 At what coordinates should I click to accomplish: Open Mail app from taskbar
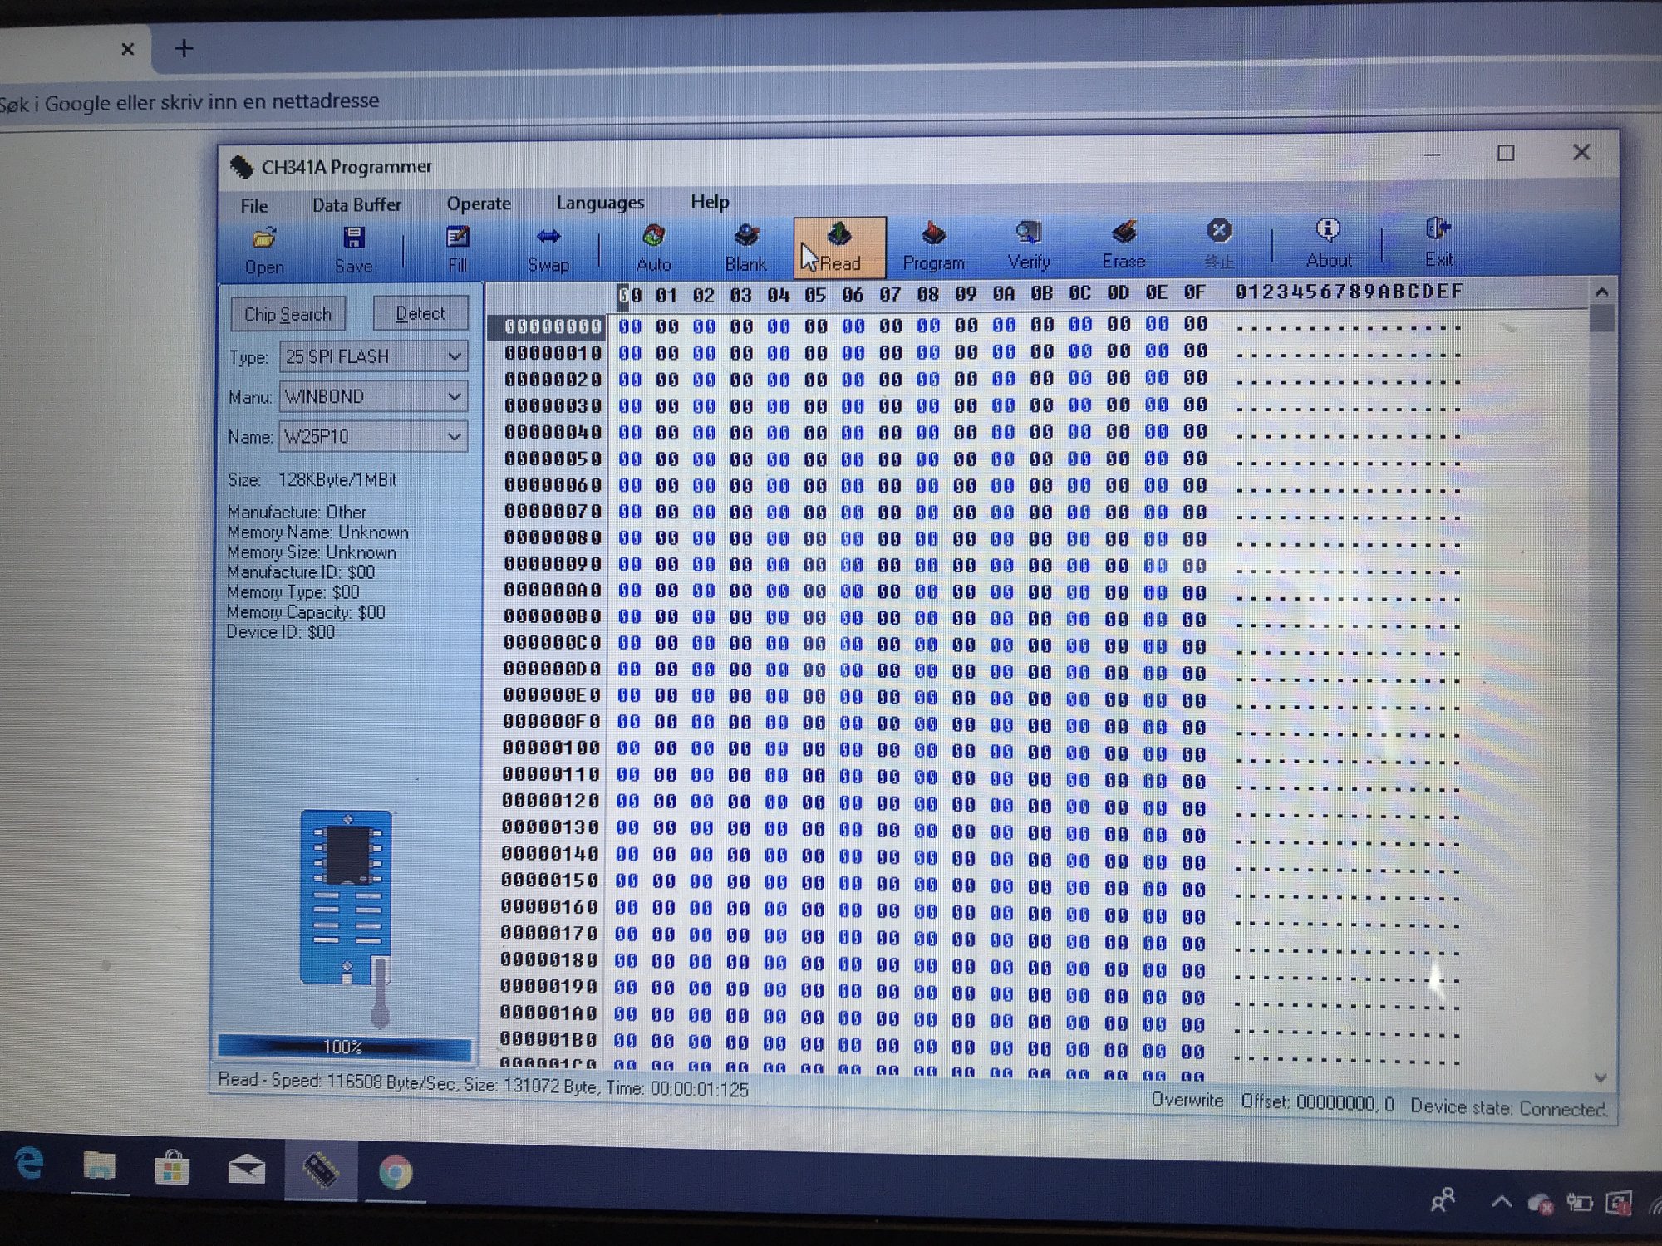pos(247,1170)
